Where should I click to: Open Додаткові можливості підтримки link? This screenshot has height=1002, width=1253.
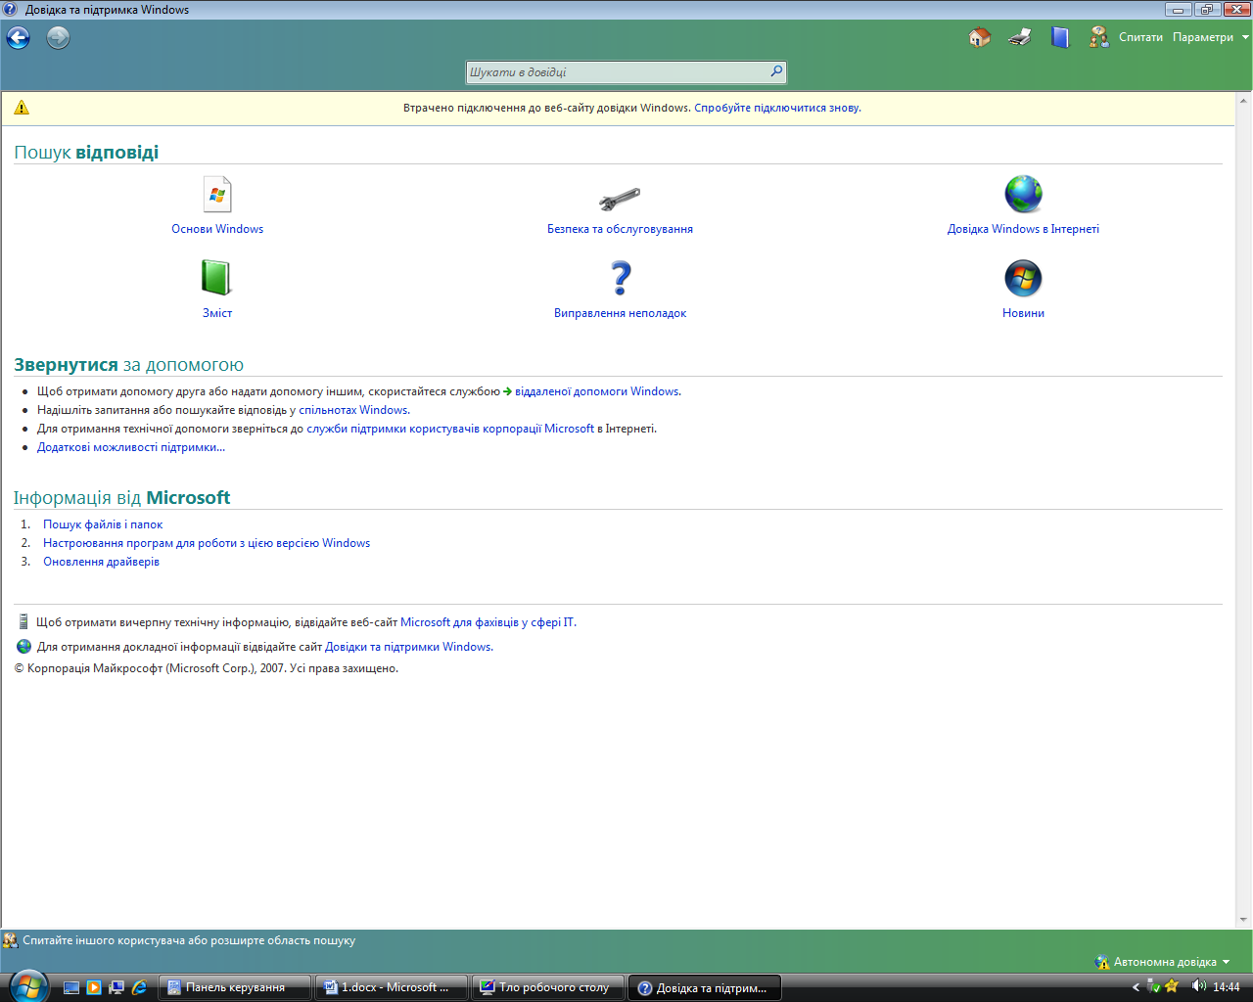(x=131, y=447)
